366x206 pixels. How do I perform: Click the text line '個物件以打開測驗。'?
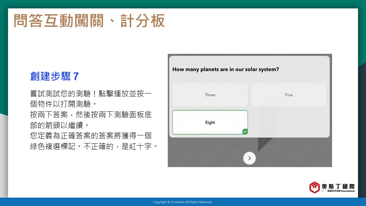(63, 104)
